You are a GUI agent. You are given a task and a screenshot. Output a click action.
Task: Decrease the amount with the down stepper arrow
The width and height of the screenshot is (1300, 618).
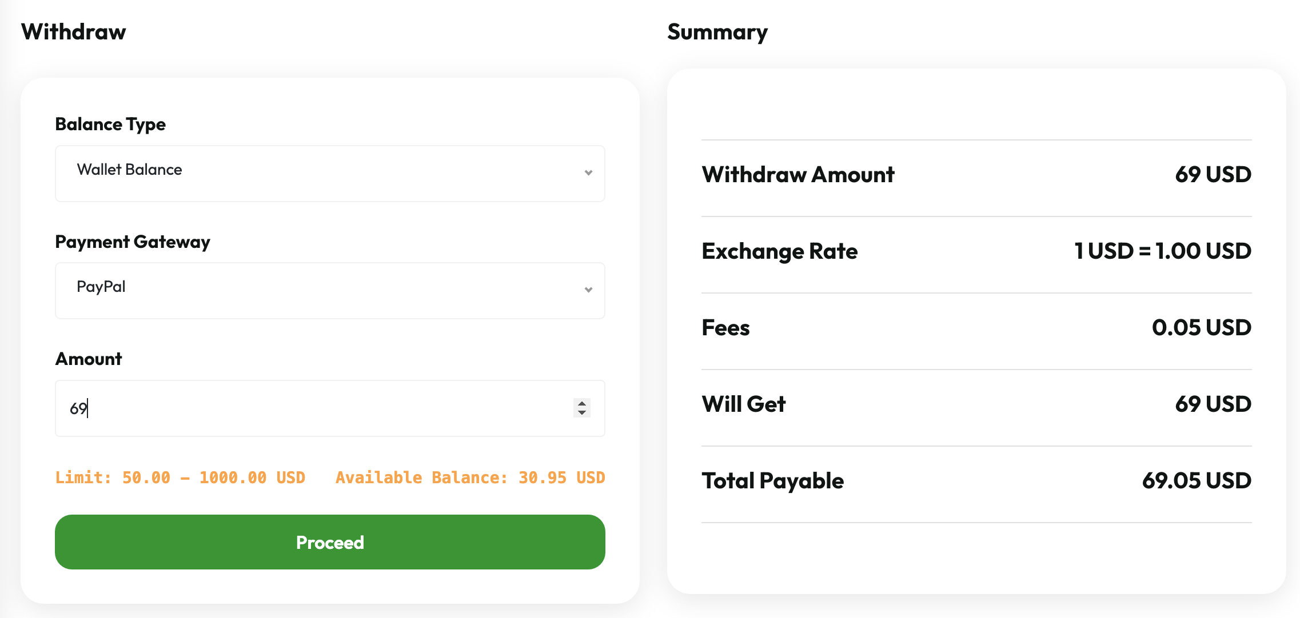582,412
